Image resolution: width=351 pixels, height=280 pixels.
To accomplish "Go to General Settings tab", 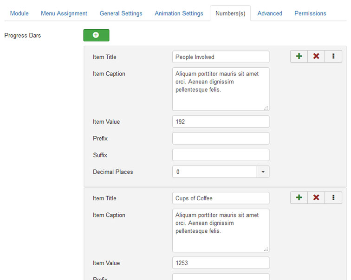I will pyautogui.click(x=121, y=13).
